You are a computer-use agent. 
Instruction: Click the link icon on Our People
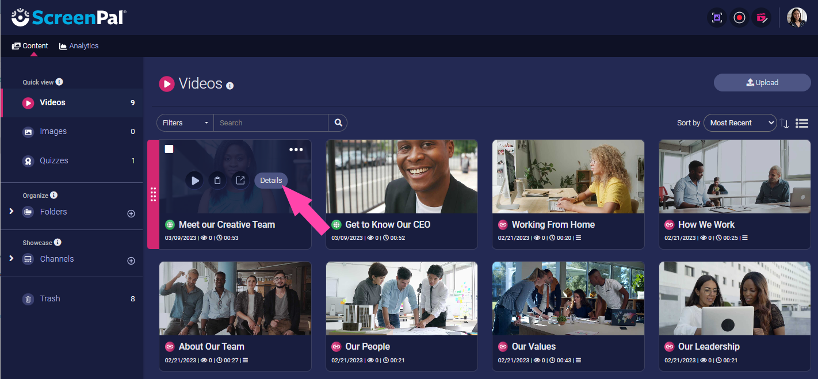click(x=337, y=347)
